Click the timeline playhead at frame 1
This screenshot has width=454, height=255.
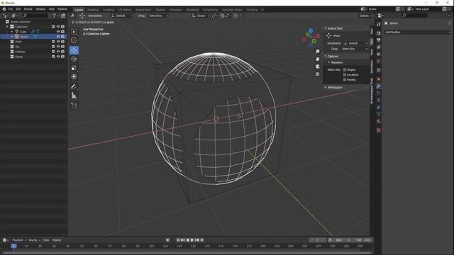13,246
